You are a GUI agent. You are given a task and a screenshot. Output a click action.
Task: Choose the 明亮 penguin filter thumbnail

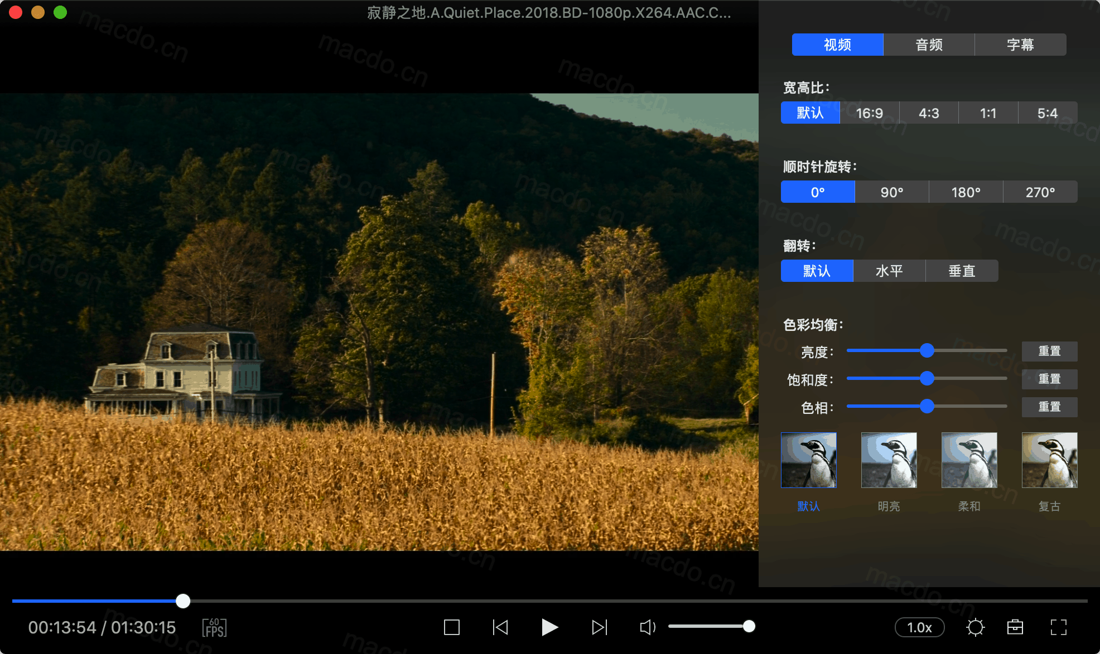(x=889, y=460)
